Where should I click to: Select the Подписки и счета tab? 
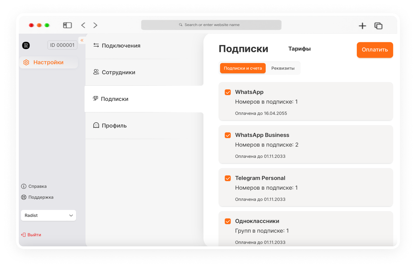click(243, 68)
